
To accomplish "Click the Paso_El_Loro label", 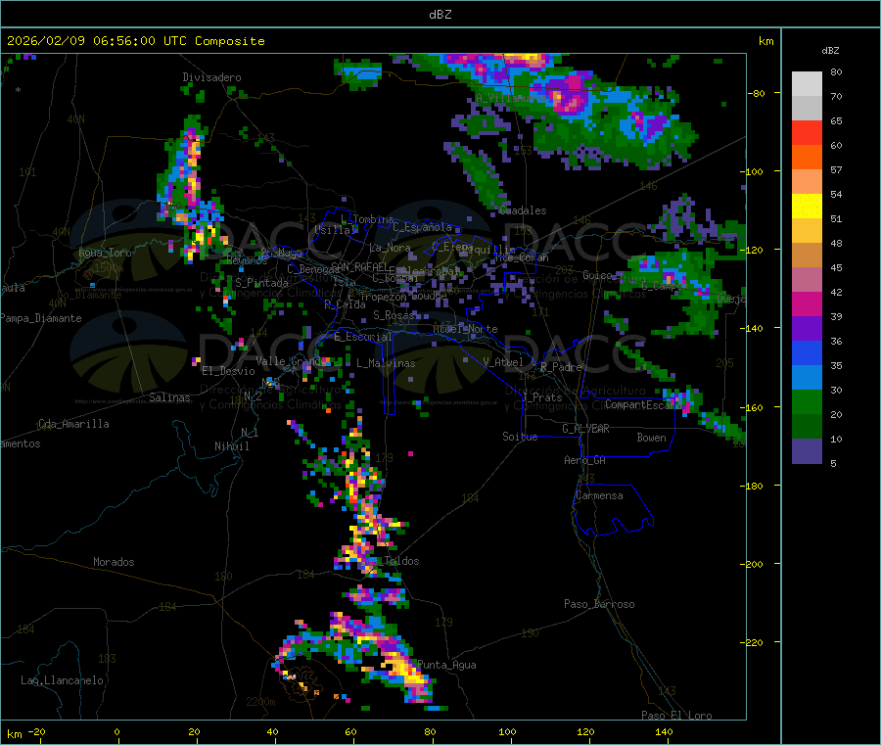I will (x=676, y=716).
